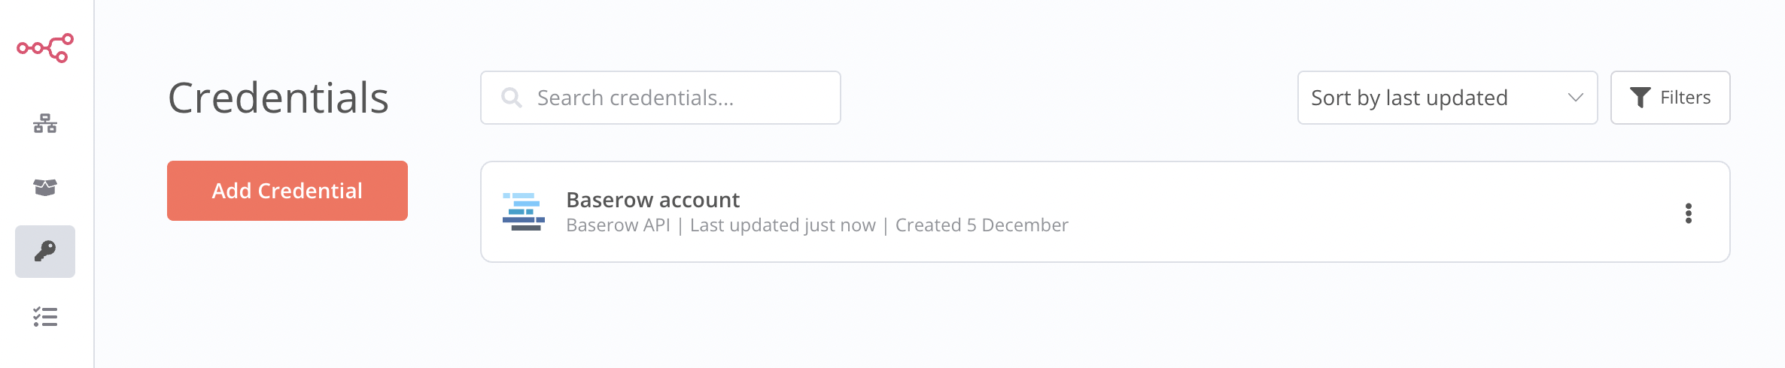Click empty space in Baserow credential card

click(x=1355, y=212)
